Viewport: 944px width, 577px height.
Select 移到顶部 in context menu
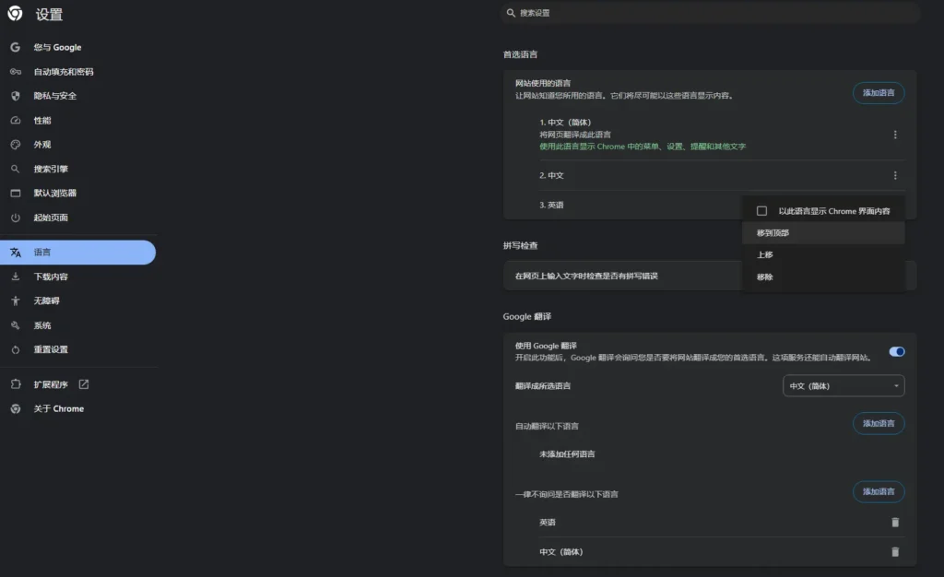pos(823,233)
